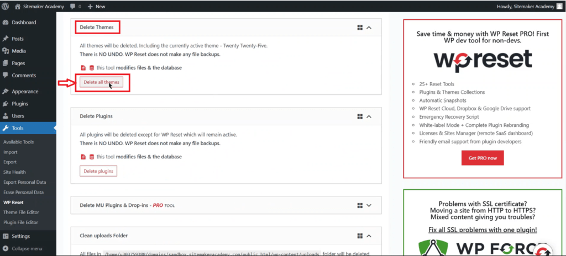This screenshot has width=566, height=256.
Task: Open the Users menu
Action: pyautogui.click(x=18, y=116)
